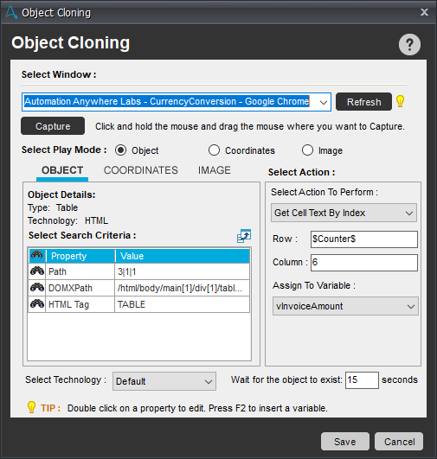Click the Automation Anywhere logo in title bar
Screen dimensions: 437x459
(11, 12)
